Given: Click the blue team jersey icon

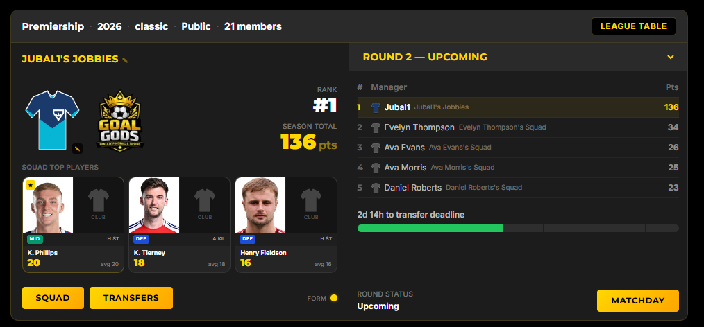Looking at the screenshot, I should coord(52,120).
